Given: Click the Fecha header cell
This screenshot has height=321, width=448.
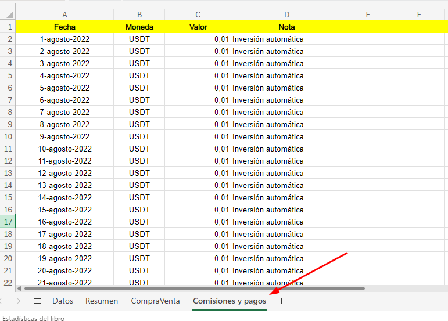Looking at the screenshot, I should click(64, 27).
